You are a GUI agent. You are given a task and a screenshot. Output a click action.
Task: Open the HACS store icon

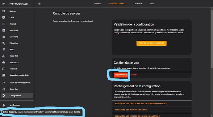click(x=4, y=50)
